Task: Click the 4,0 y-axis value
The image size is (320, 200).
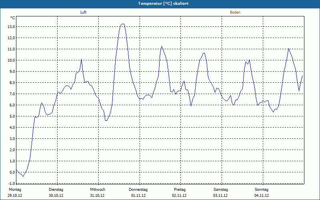Action: (12, 127)
